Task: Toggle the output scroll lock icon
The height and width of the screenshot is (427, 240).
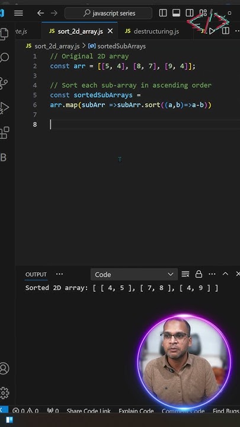Action: [x=199, y=274]
